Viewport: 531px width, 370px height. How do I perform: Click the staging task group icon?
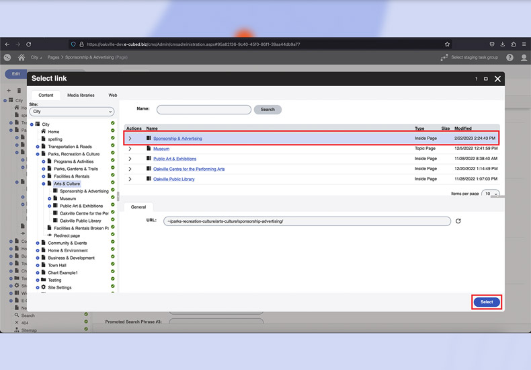[x=444, y=58]
